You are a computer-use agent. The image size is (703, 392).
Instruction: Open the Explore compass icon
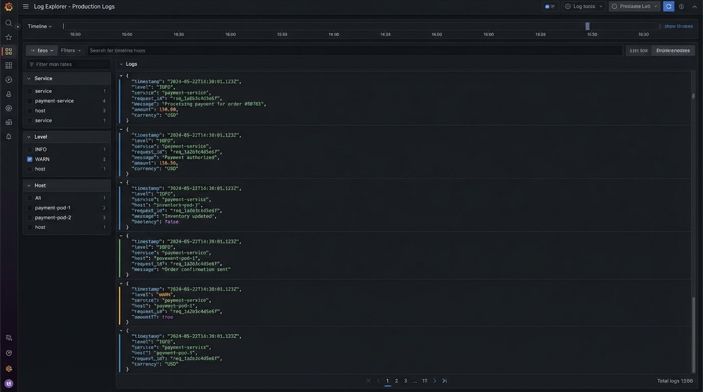[8, 80]
